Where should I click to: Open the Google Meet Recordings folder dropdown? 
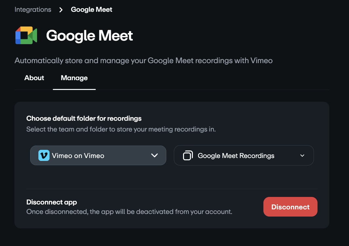[243, 155]
